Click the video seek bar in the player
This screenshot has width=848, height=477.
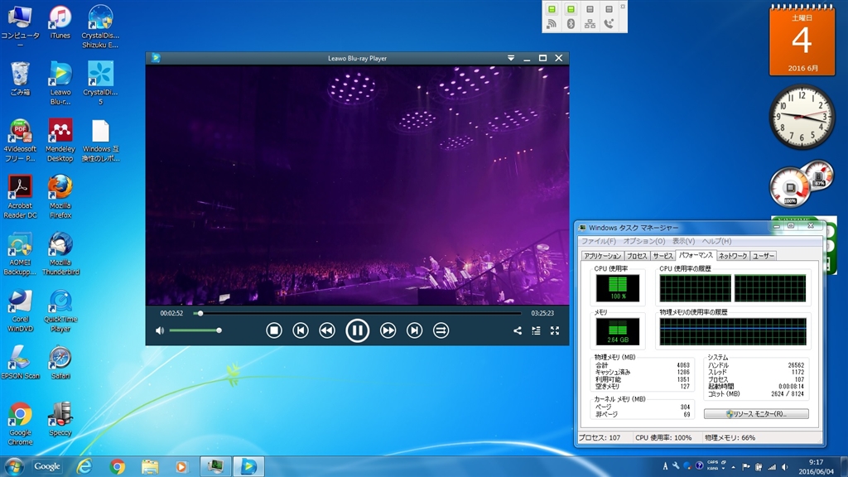click(x=358, y=313)
